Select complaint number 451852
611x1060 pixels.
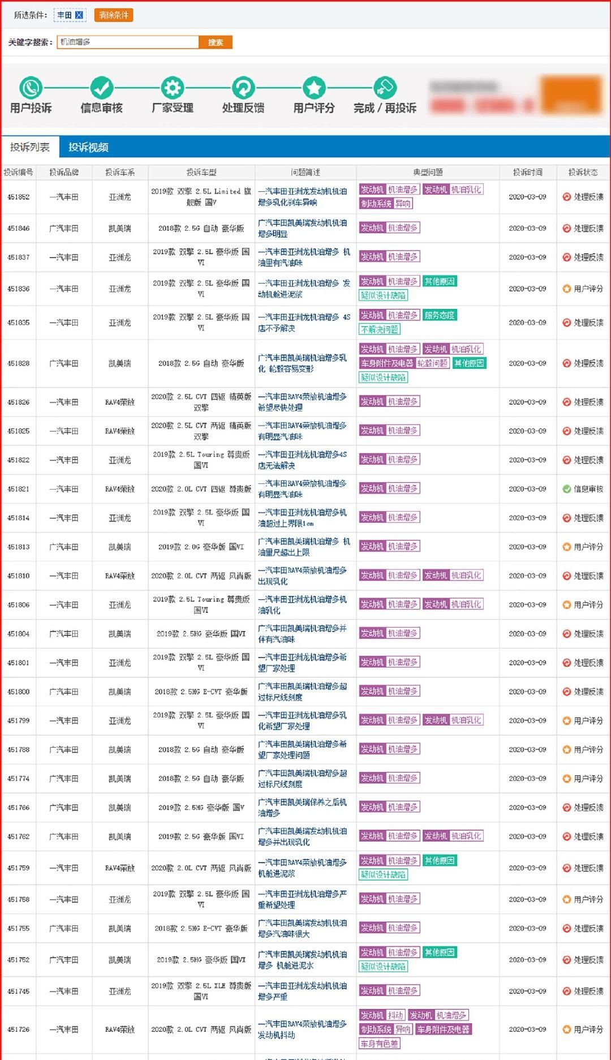tap(19, 197)
